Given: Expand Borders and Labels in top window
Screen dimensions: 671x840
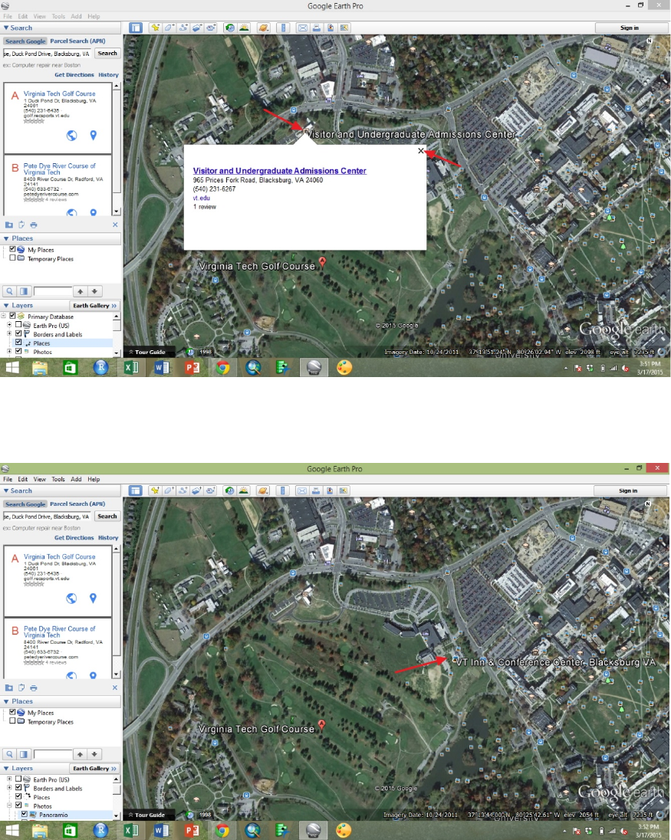Looking at the screenshot, I should (x=9, y=333).
